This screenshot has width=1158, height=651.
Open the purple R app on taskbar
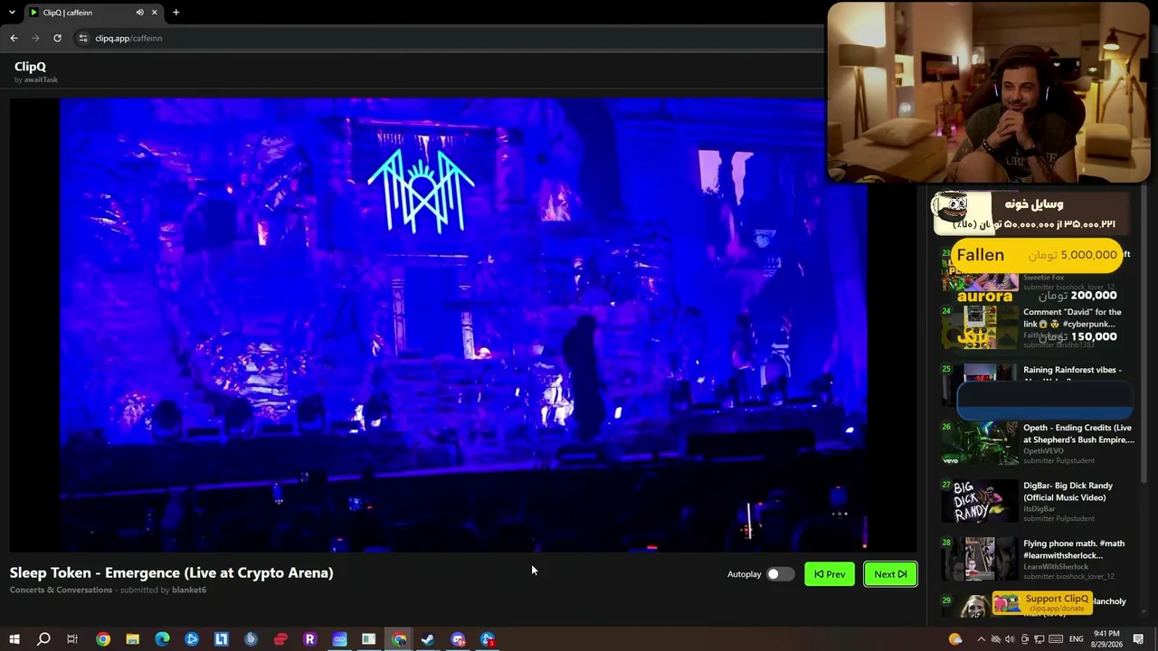coord(309,639)
